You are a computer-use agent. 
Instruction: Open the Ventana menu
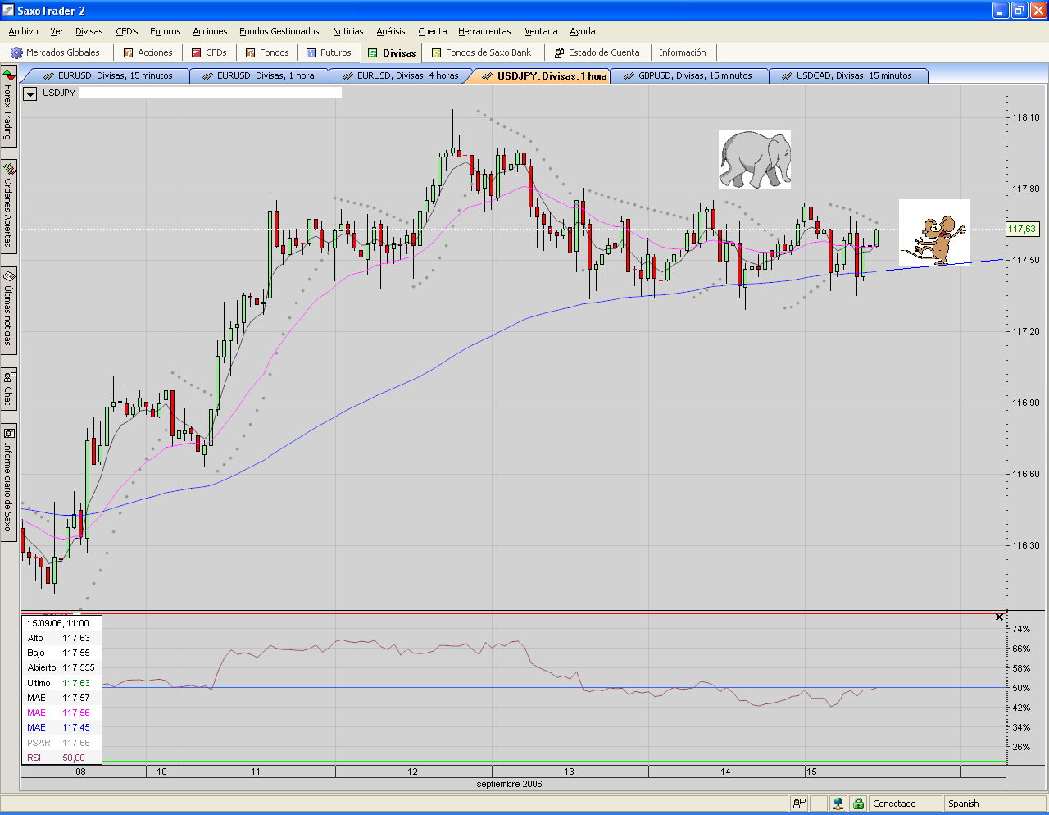pyautogui.click(x=541, y=31)
